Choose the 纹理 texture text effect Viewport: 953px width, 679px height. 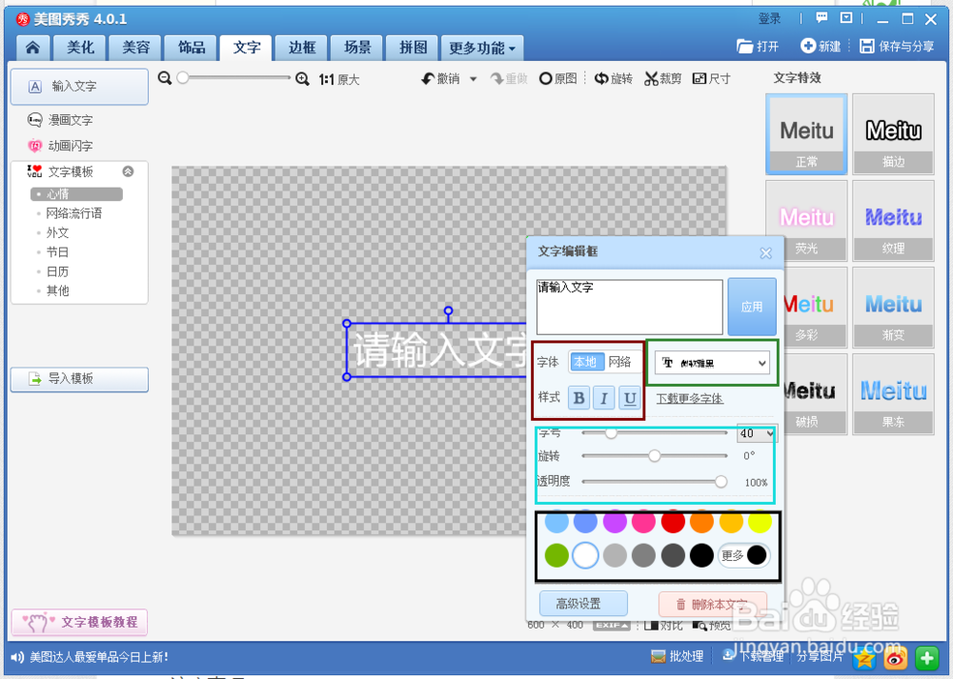pos(893,221)
